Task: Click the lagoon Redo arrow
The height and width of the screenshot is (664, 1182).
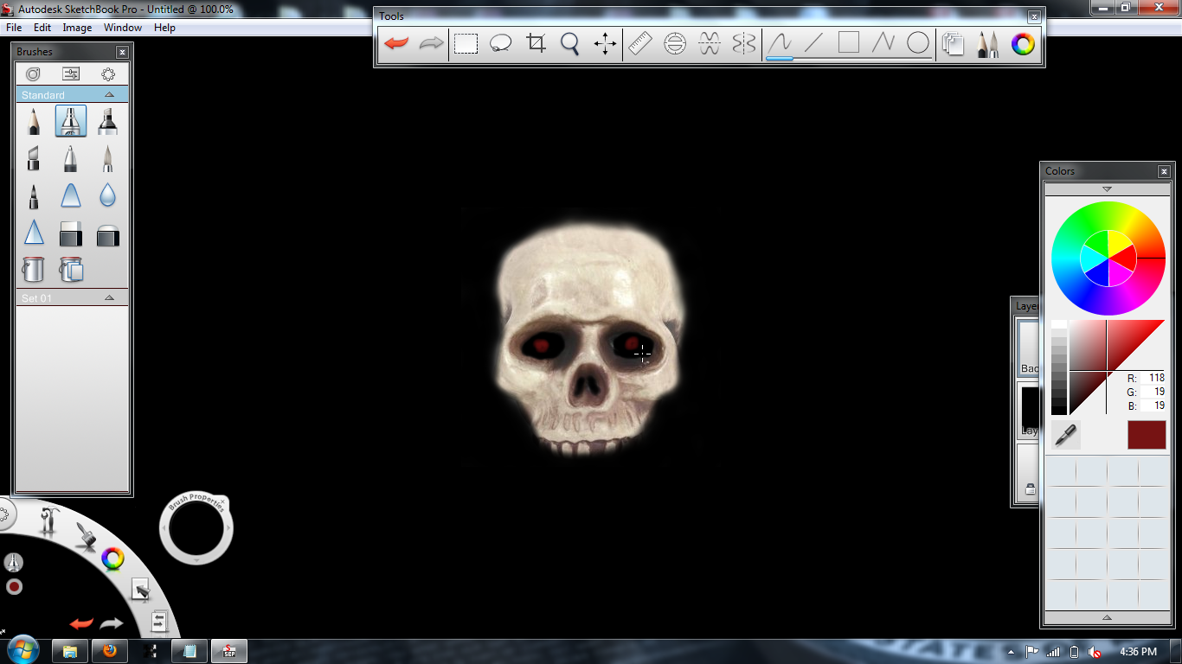Action: pos(112,623)
